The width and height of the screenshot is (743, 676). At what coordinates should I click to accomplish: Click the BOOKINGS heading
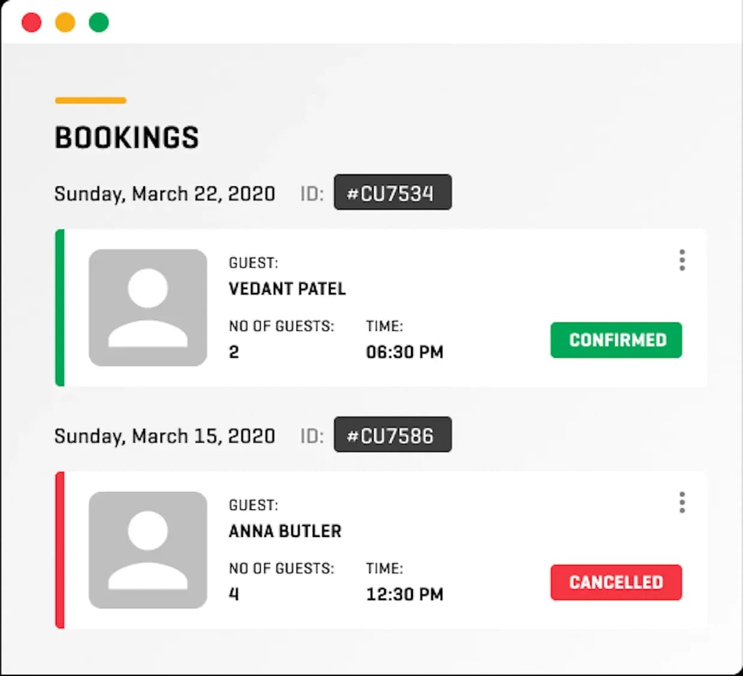126,137
